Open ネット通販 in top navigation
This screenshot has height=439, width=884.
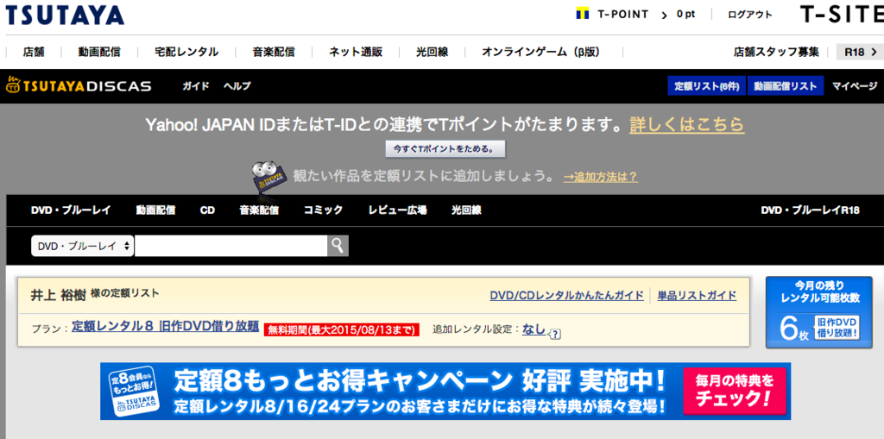click(x=356, y=52)
